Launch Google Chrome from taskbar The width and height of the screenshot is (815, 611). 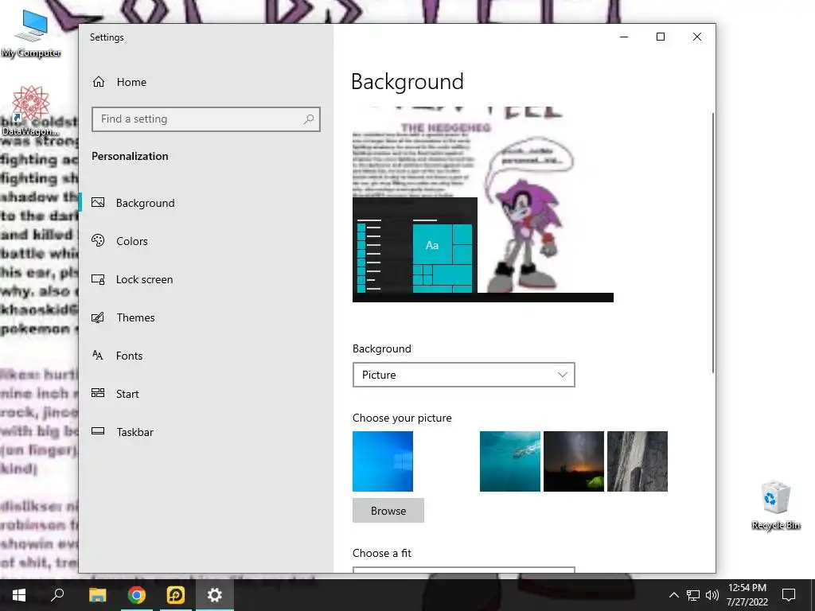point(136,595)
